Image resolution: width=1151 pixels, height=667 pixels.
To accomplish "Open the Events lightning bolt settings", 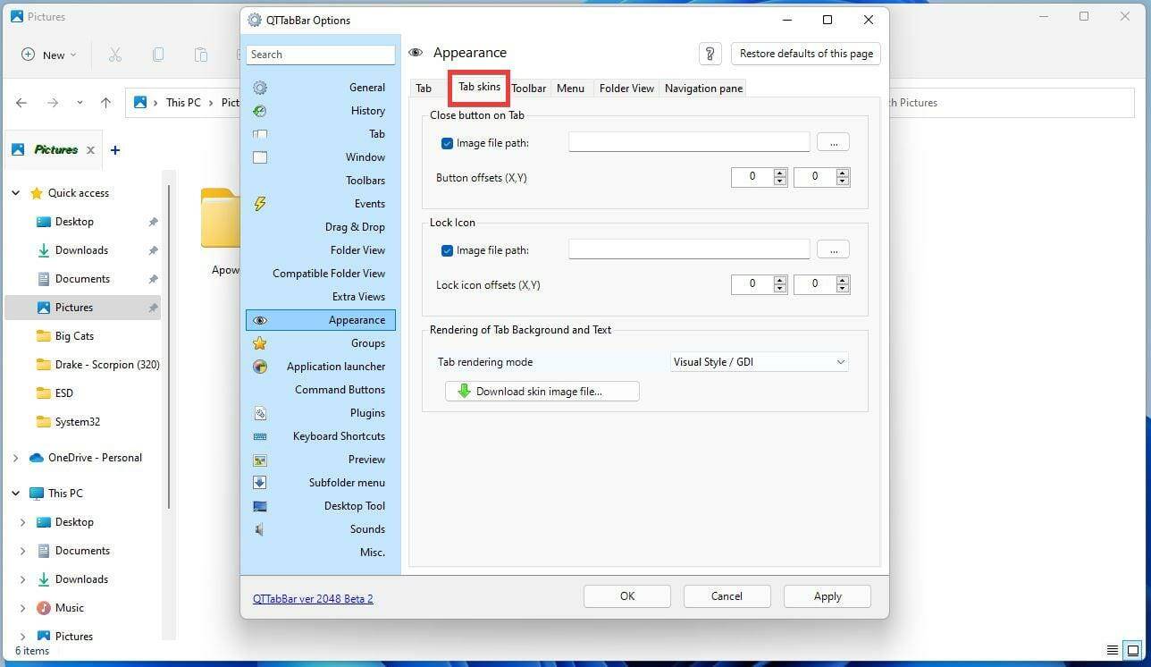I will point(260,204).
